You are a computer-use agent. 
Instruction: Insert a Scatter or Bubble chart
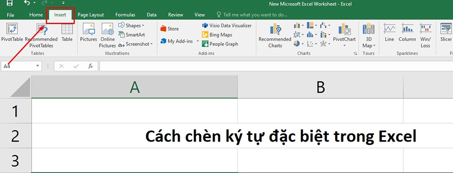[x=312, y=44]
